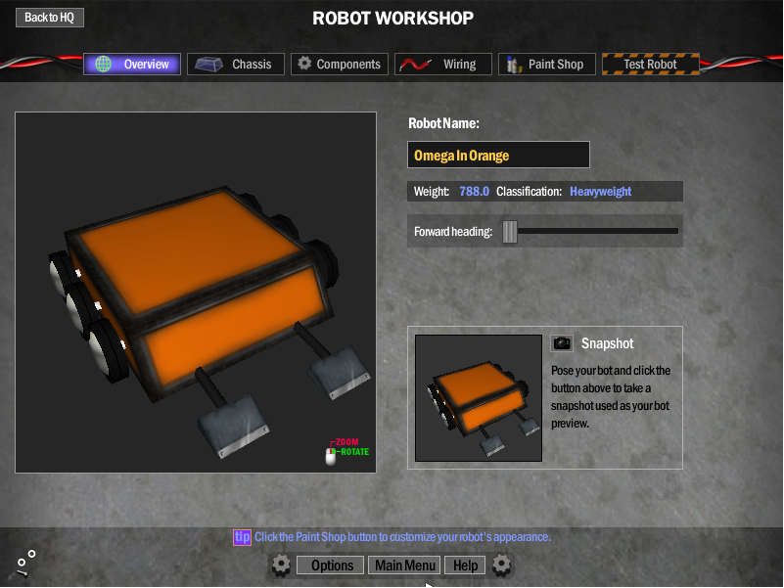784x588 pixels.
Task: Click the gear icon right of Help
Action: [501, 565]
